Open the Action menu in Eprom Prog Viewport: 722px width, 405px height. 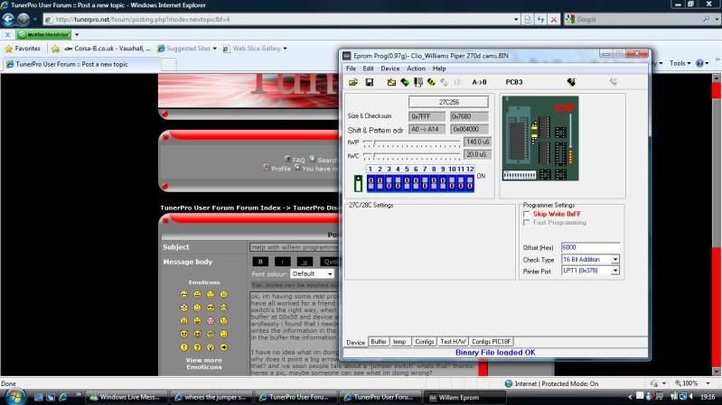point(416,69)
